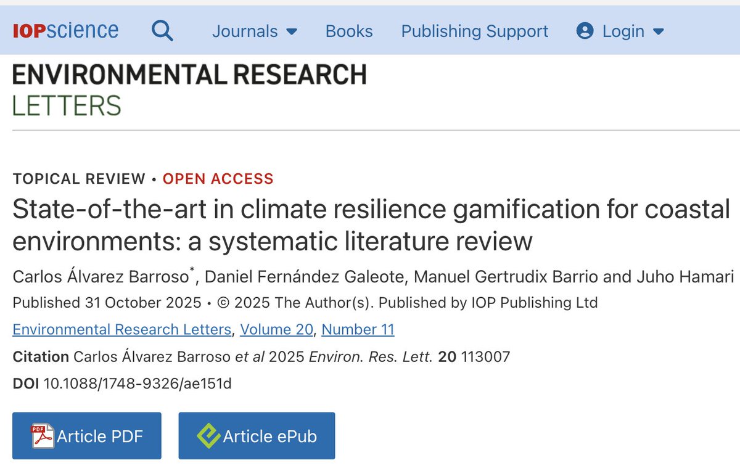This screenshot has height=476, width=740.
Task: Click the OPEN ACCESS label
Action: [218, 179]
